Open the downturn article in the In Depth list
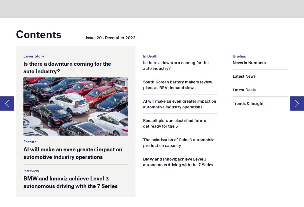Viewport: 304px width, 207px height. click(176, 65)
